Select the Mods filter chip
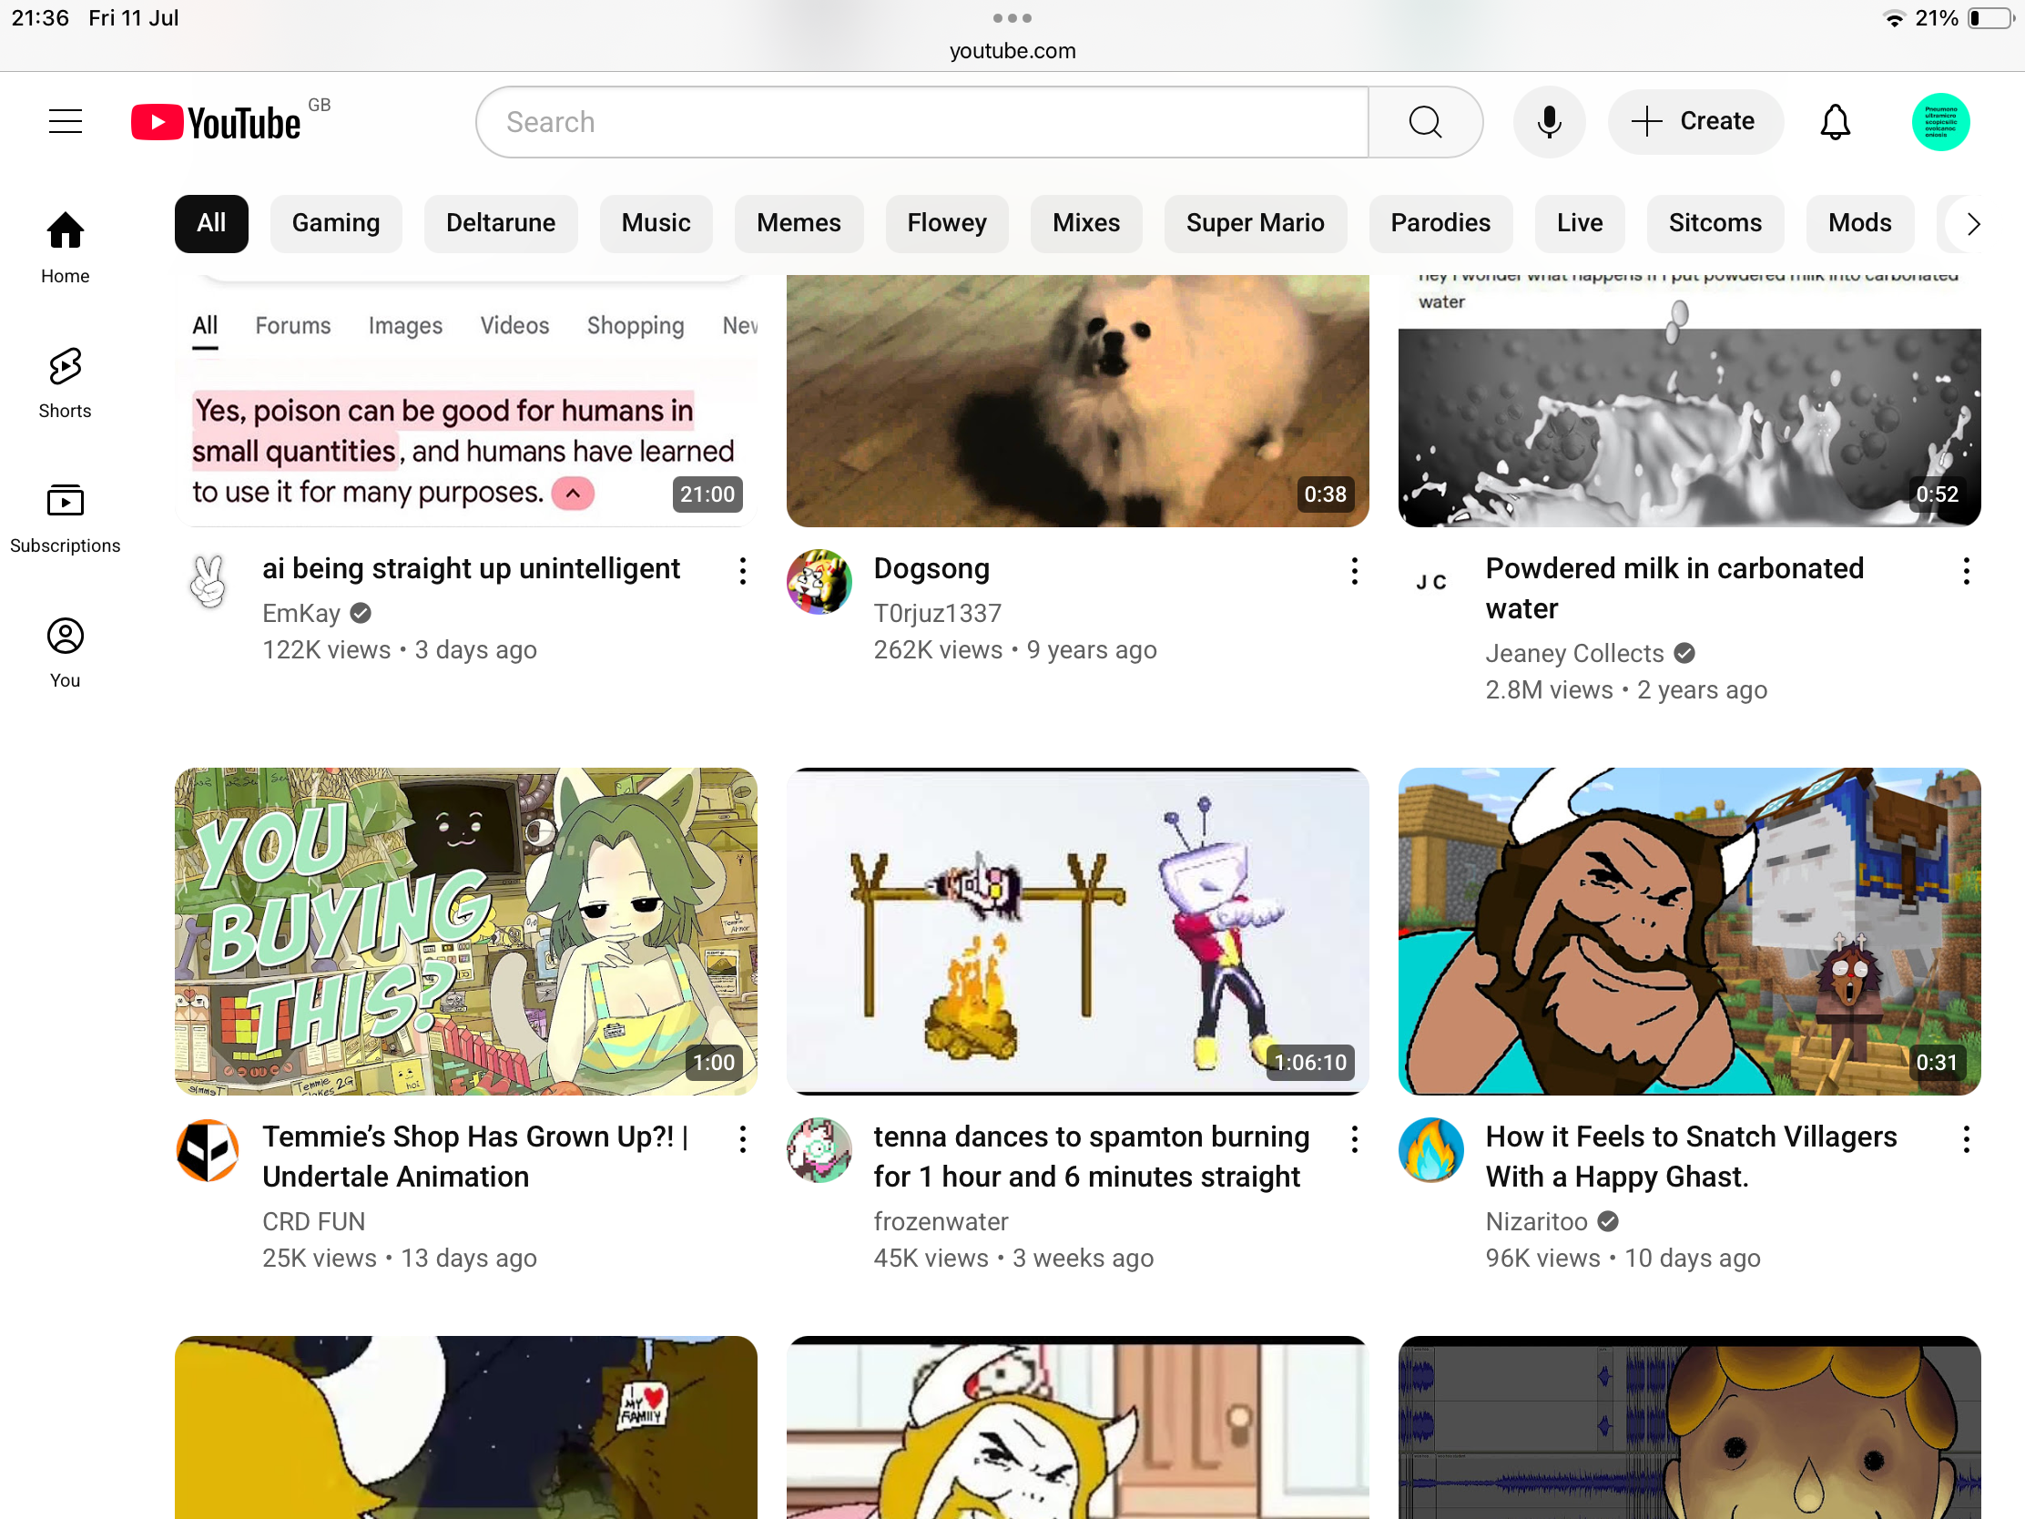Viewport: 2025px width, 1519px height. (x=1859, y=223)
